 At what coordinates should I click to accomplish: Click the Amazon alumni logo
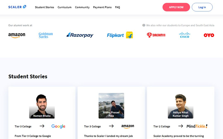point(17,35)
